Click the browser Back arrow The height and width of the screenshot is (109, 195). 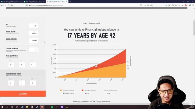coord(2,5)
